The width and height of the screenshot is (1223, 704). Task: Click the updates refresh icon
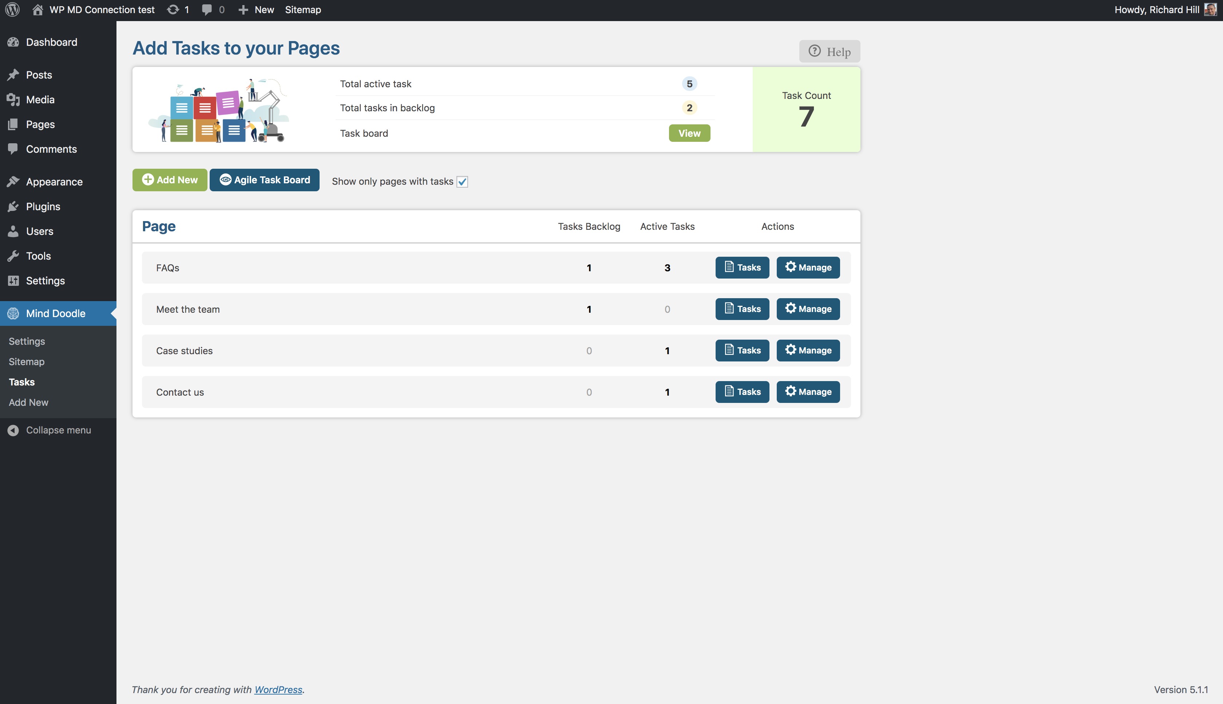(173, 10)
